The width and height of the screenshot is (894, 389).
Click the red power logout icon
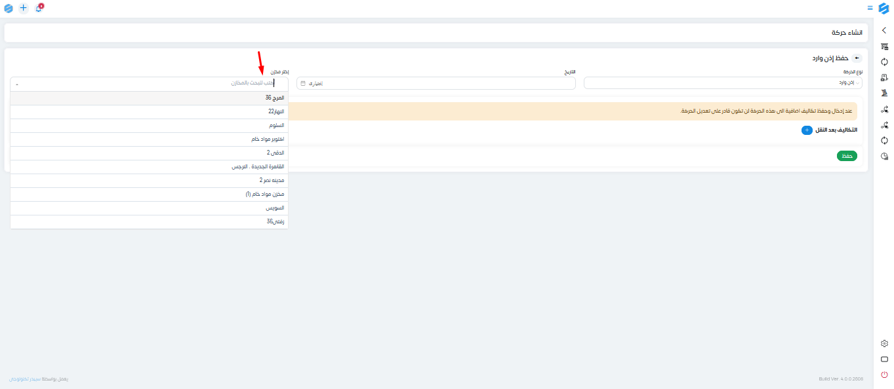[884, 375]
